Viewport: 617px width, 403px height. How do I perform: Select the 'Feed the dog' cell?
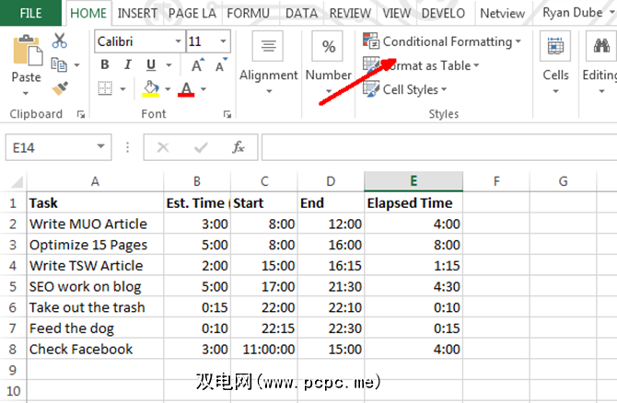point(95,328)
